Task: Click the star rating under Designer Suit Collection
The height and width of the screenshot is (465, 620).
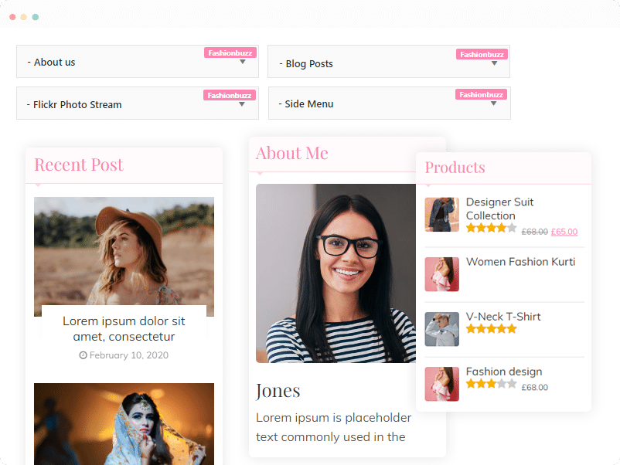Action: click(491, 228)
